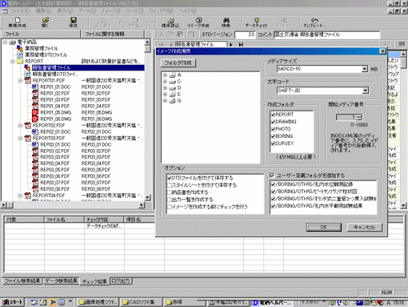The width and height of the screenshot is (408, 307).
Task: Open the ヘルプ menu
Action: click(x=187, y=11)
